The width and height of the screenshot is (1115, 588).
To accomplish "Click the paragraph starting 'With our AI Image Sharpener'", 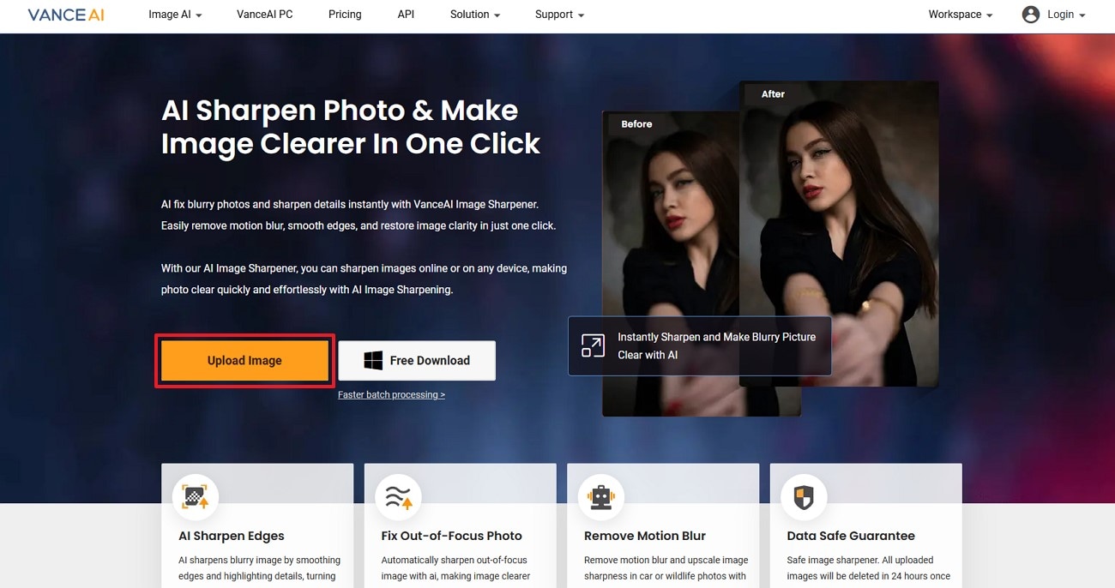I will tap(364, 279).
